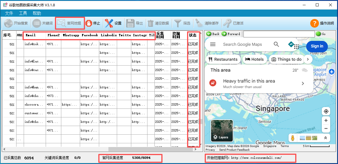Expand the heavy traffic details chevron
Image resolution: width=338 pixels, height=164 pixels.
pos(303,83)
